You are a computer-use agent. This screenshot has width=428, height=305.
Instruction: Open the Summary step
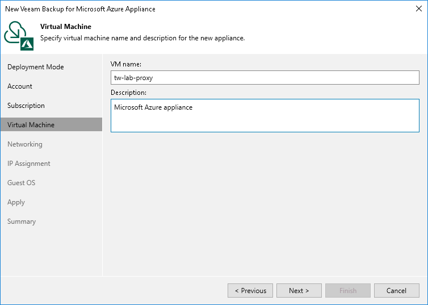pyautogui.click(x=22, y=222)
